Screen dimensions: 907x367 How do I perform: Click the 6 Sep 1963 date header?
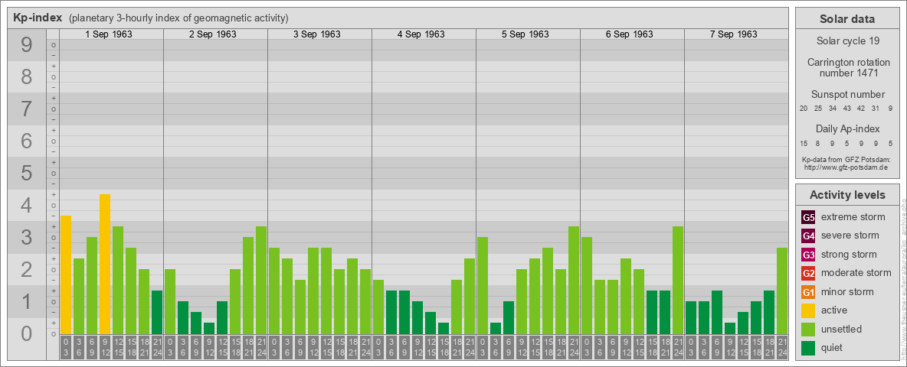(630, 34)
